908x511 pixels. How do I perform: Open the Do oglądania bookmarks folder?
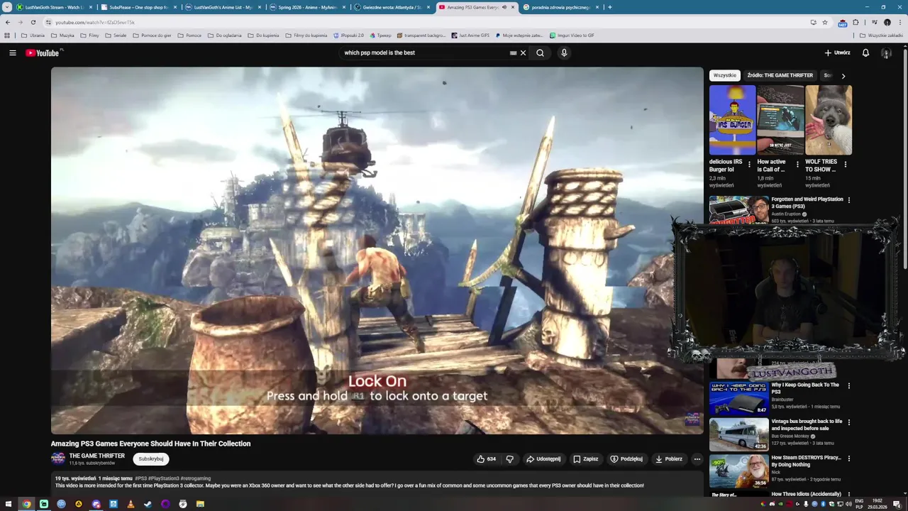tap(224, 35)
